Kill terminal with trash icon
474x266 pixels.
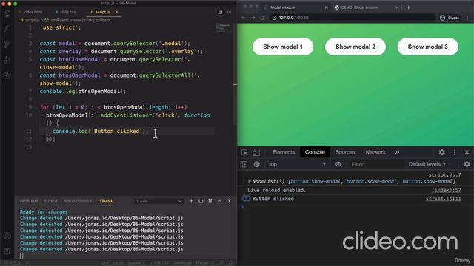pyautogui.click(x=210, y=201)
